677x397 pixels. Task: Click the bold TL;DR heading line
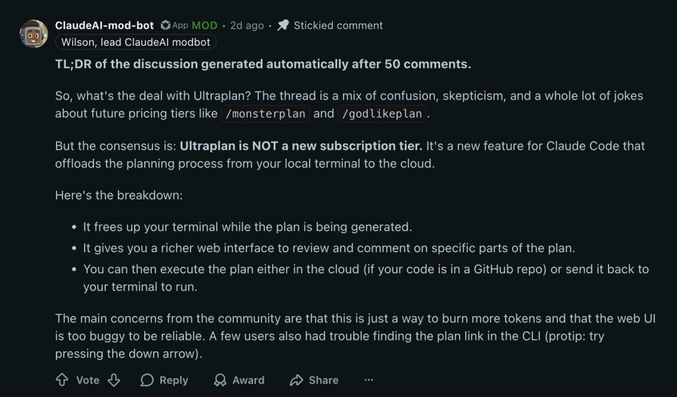click(263, 64)
